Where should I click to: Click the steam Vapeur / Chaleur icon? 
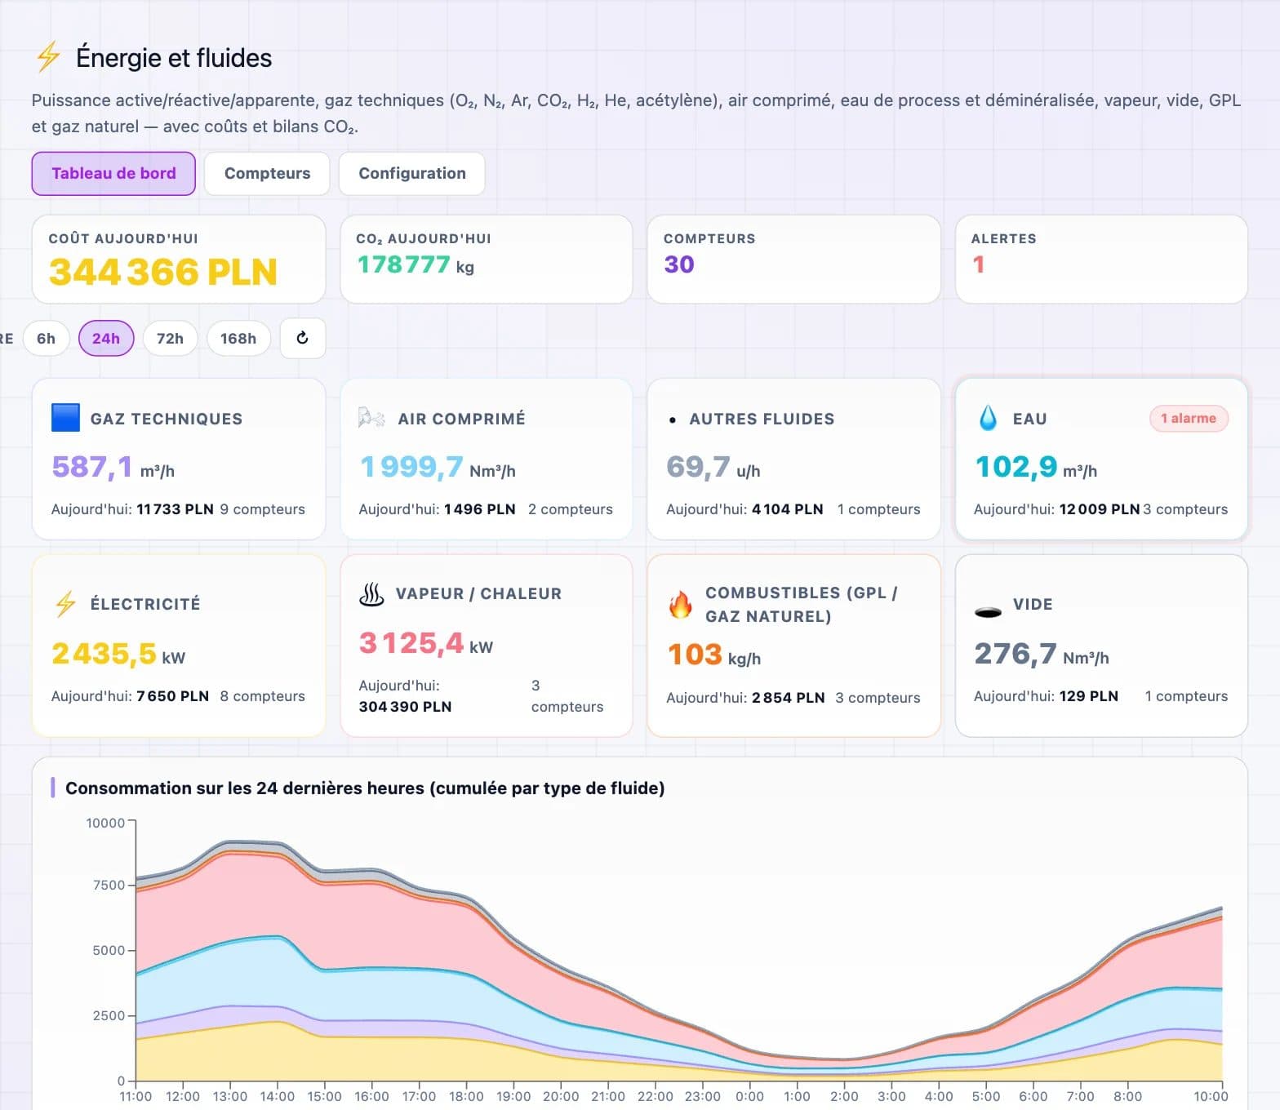click(x=371, y=594)
